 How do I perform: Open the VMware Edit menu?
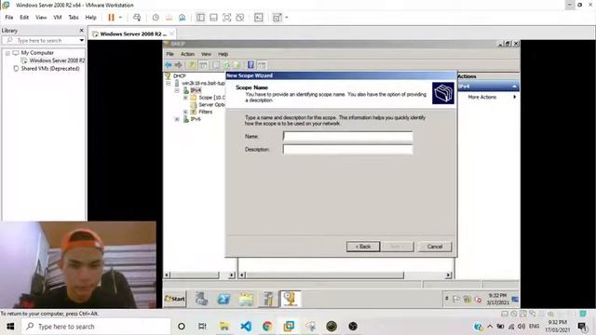pyautogui.click(x=24, y=18)
